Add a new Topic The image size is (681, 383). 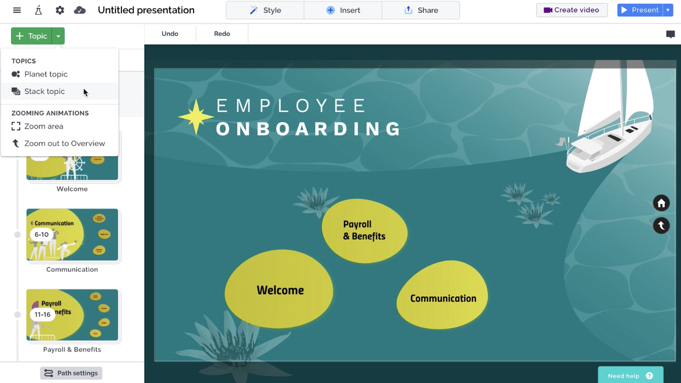(31, 36)
